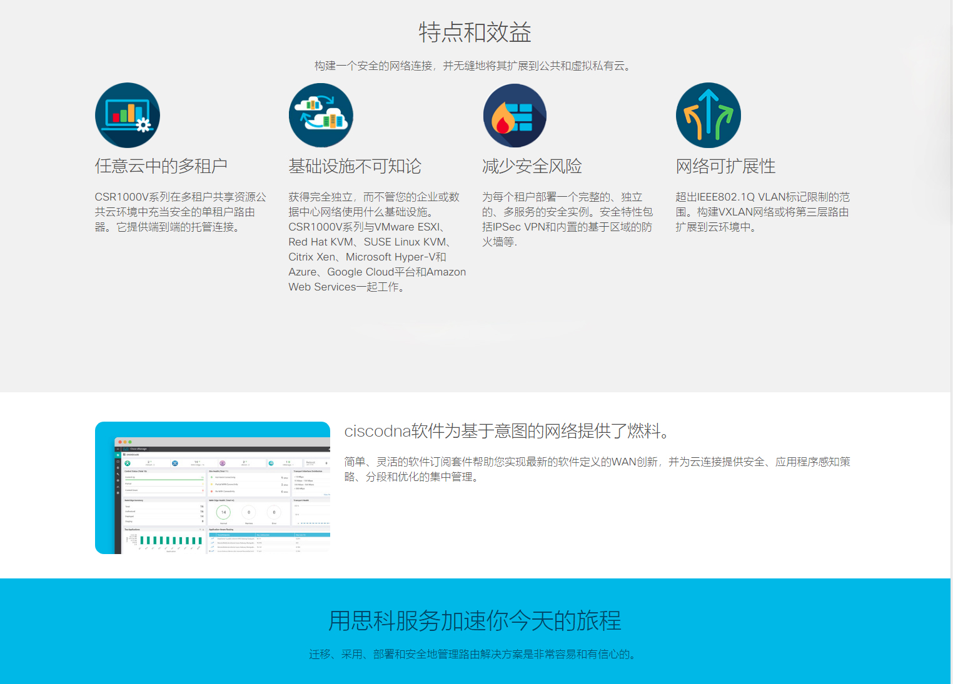The width and height of the screenshot is (953, 684).
Task: Open the Cisco vManage dashboard screenshot
Action: 213,488
